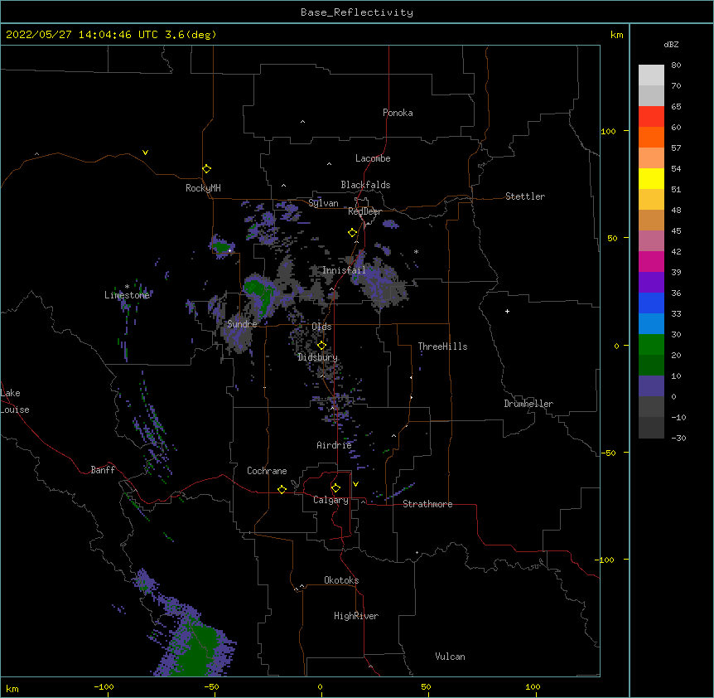Click the Vulcan town label
Image resolution: width=714 pixels, height=698 pixels.
tap(450, 657)
